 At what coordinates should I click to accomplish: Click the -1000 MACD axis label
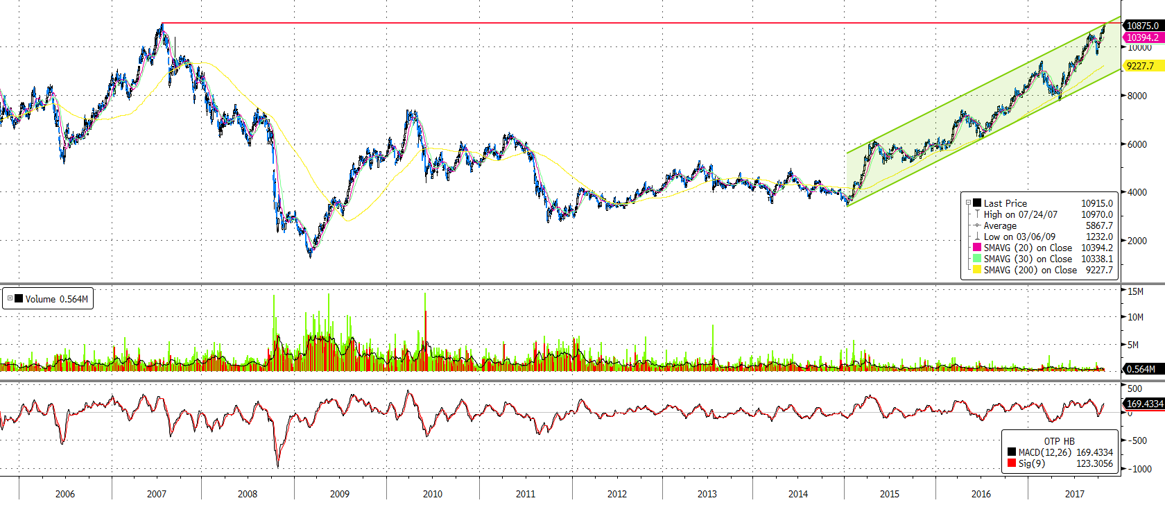1139,469
